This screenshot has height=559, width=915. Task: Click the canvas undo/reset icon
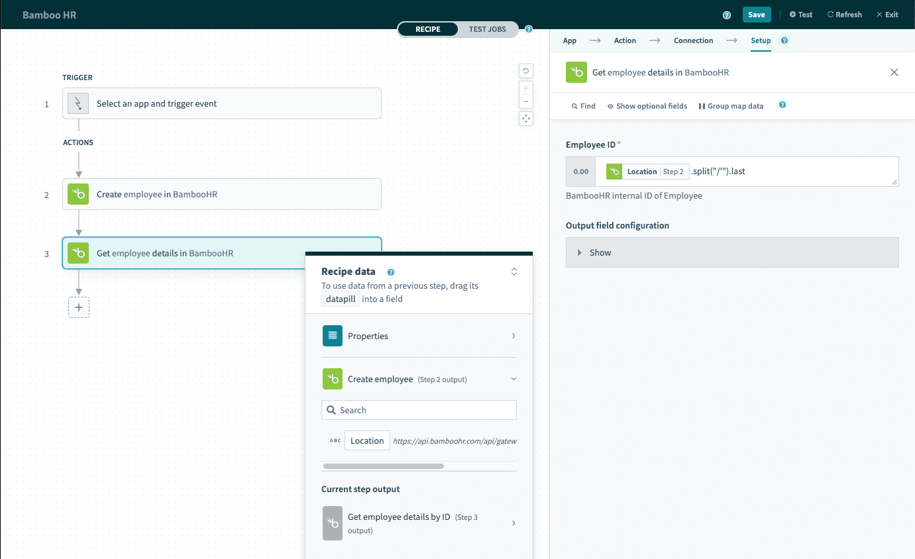pos(526,71)
